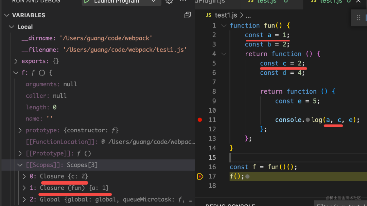Click the current-line breakpoint marker at line 17
Screen dimensions: 367x206
click(200, 176)
